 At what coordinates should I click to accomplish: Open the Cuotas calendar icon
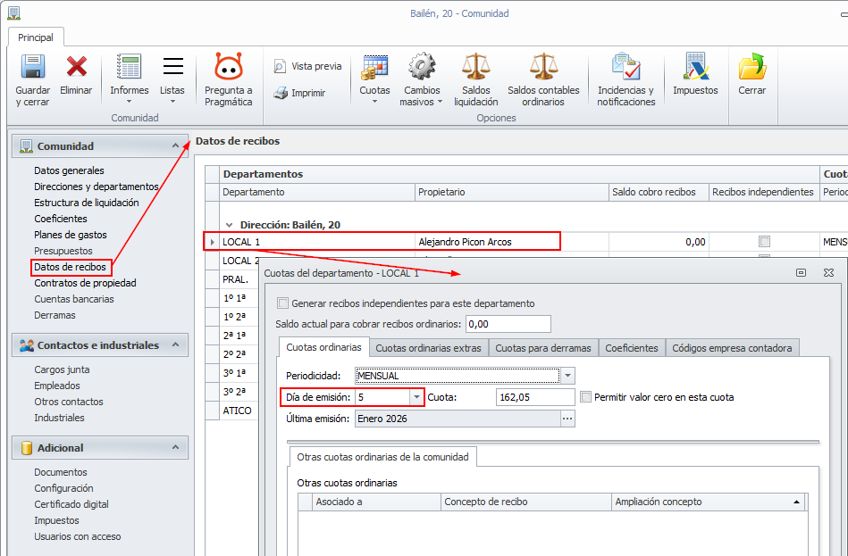pyautogui.click(x=374, y=66)
